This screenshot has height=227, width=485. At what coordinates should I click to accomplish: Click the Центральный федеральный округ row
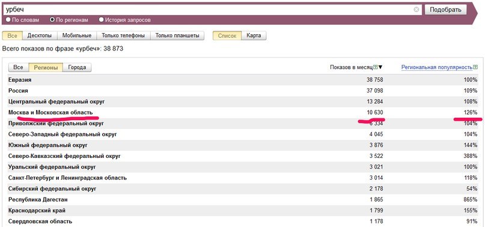click(243, 101)
